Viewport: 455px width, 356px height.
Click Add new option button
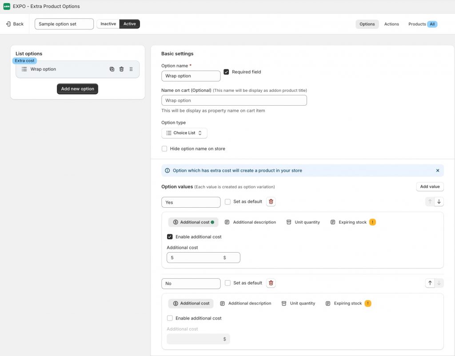[x=77, y=89]
